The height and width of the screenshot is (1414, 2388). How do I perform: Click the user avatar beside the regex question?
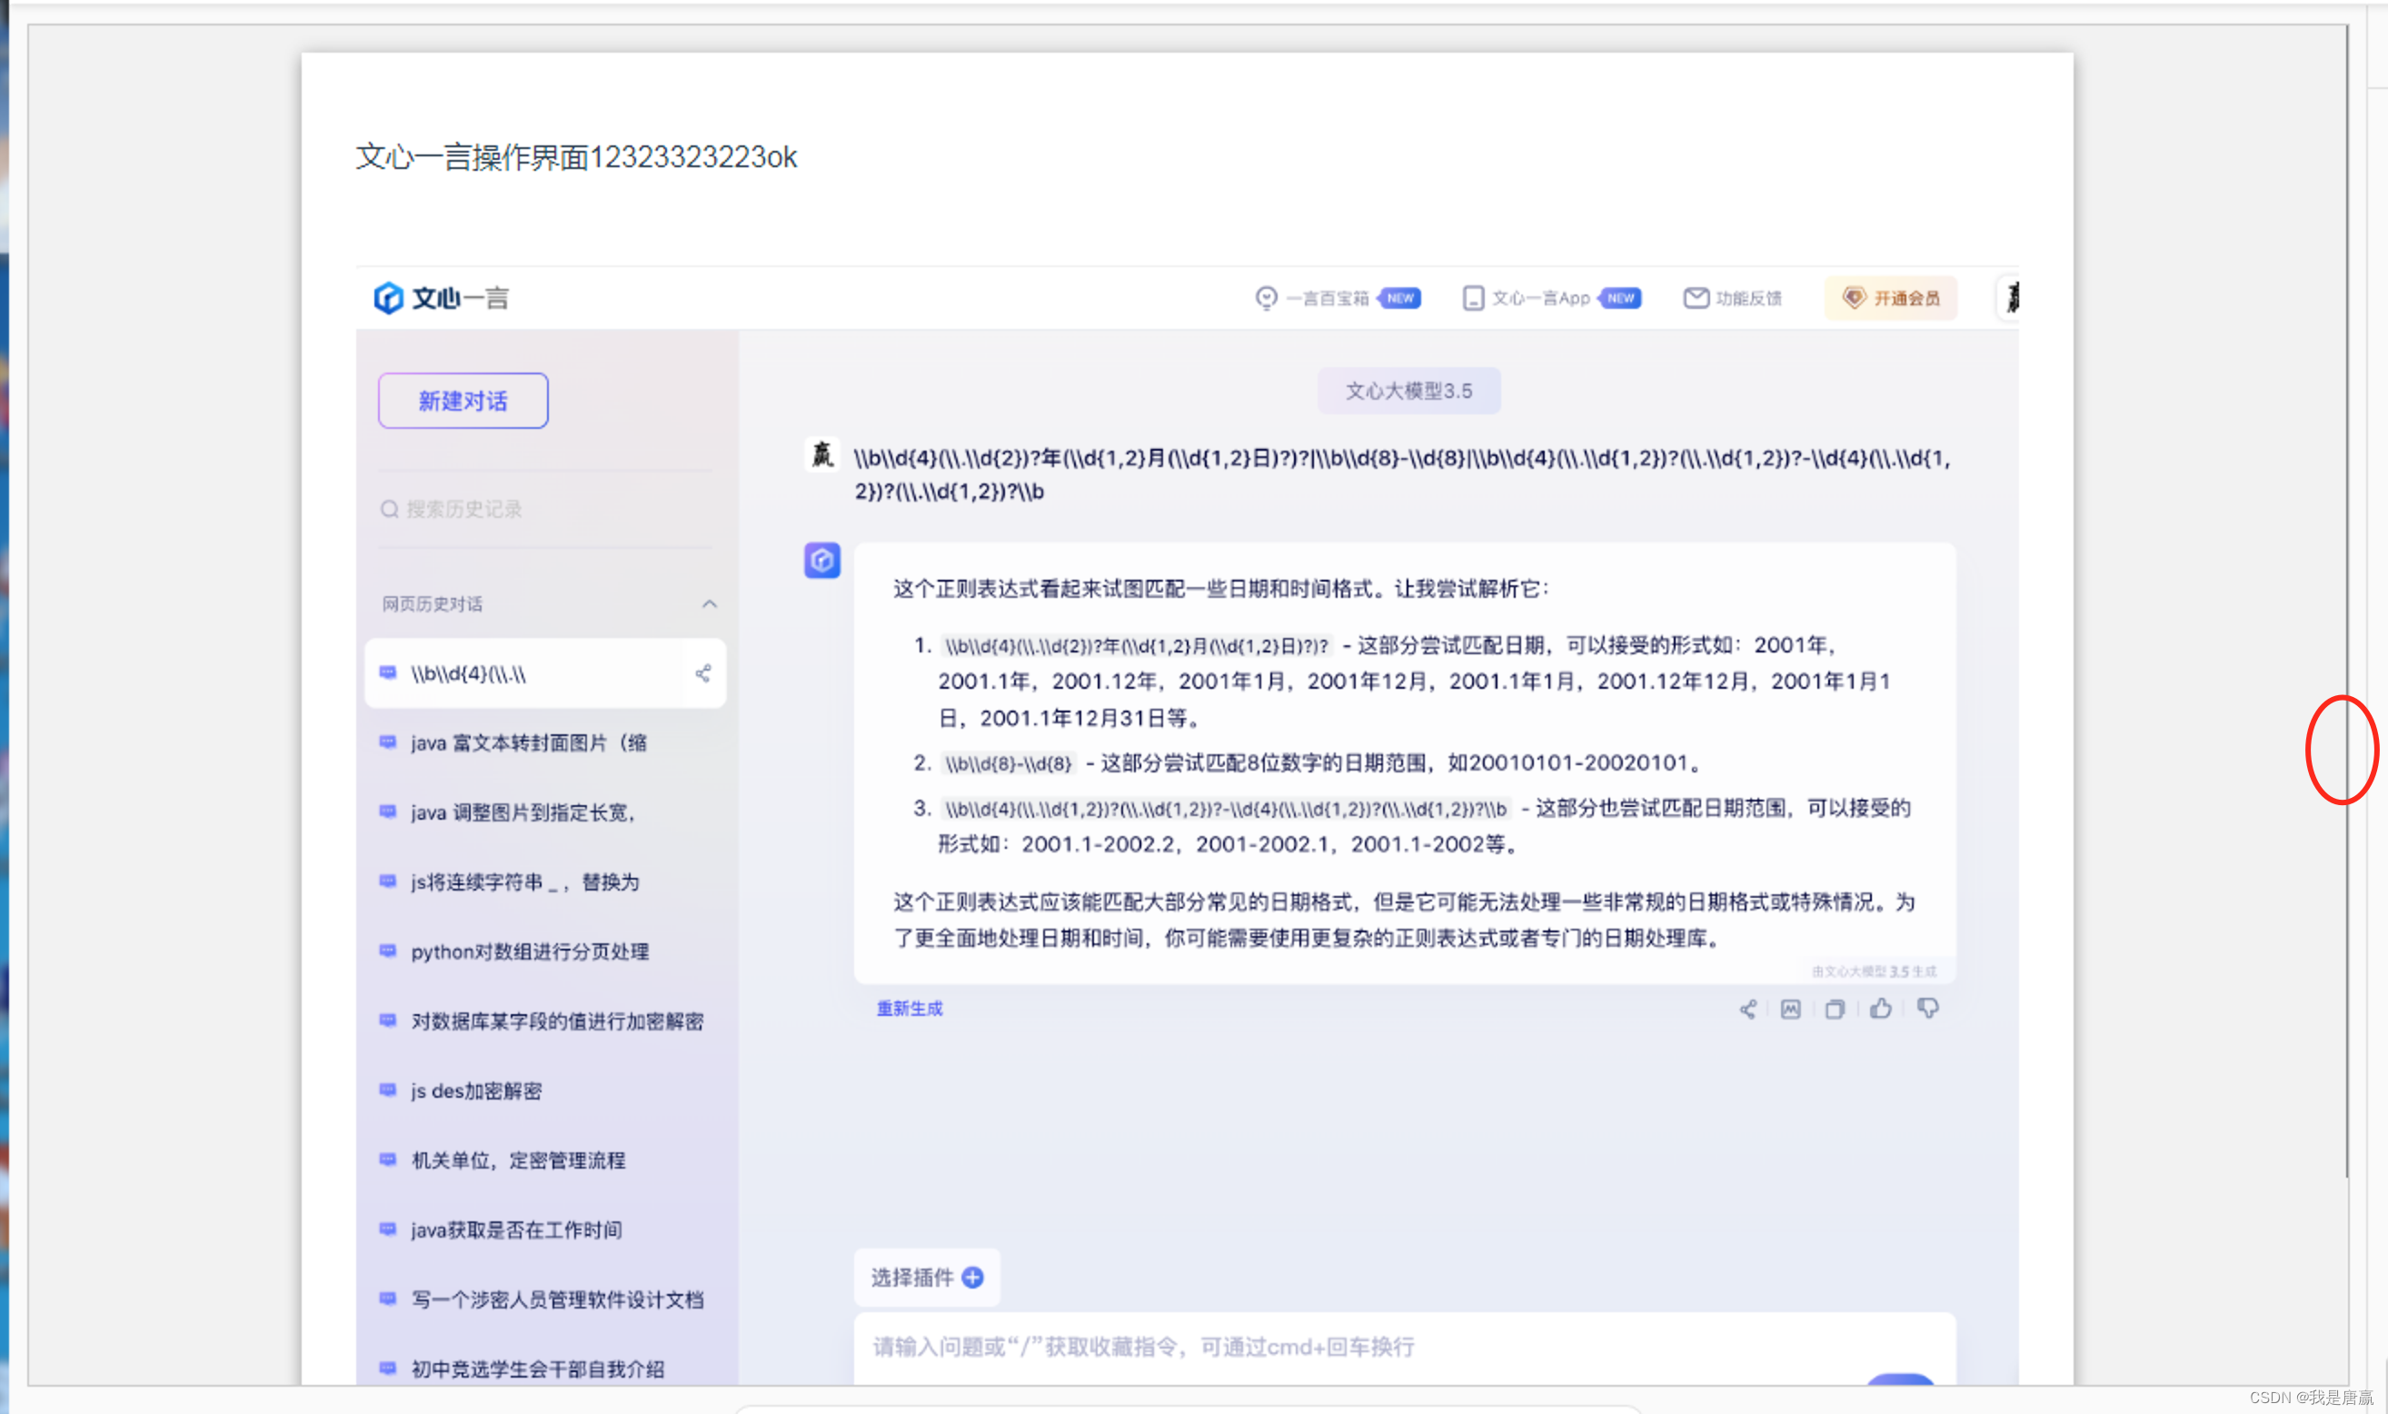pyautogui.click(x=822, y=454)
